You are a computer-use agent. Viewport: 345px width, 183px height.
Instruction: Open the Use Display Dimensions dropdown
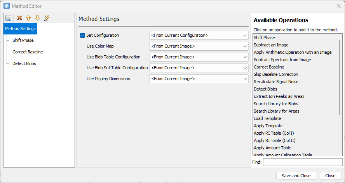point(199,79)
